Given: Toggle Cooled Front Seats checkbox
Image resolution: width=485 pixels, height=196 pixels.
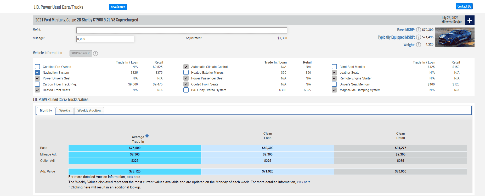Looking at the screenshot, I should point(186,84).
